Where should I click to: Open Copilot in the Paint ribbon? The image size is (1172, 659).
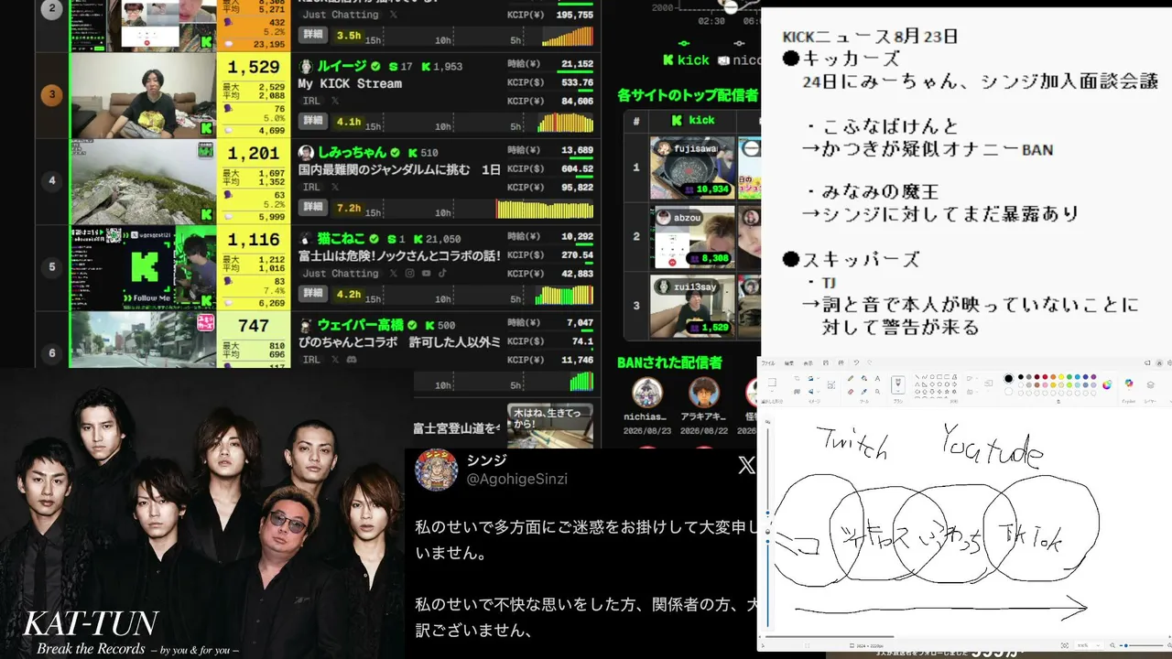(x=1129, y=384)
